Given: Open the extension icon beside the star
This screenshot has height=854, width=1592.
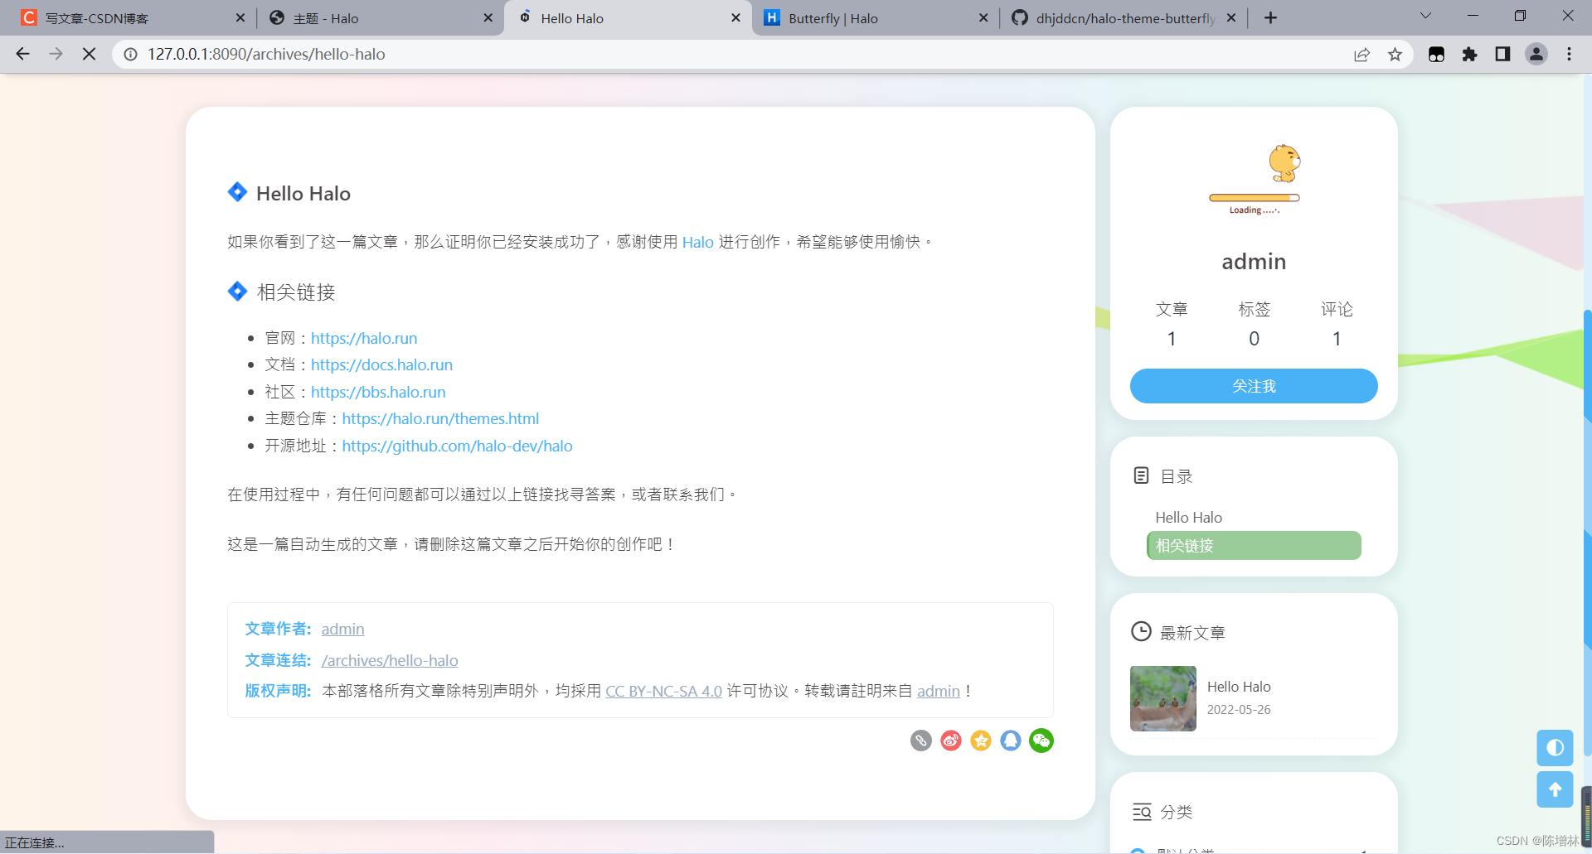Looking at the screenshot, I should pos(1436,54).
